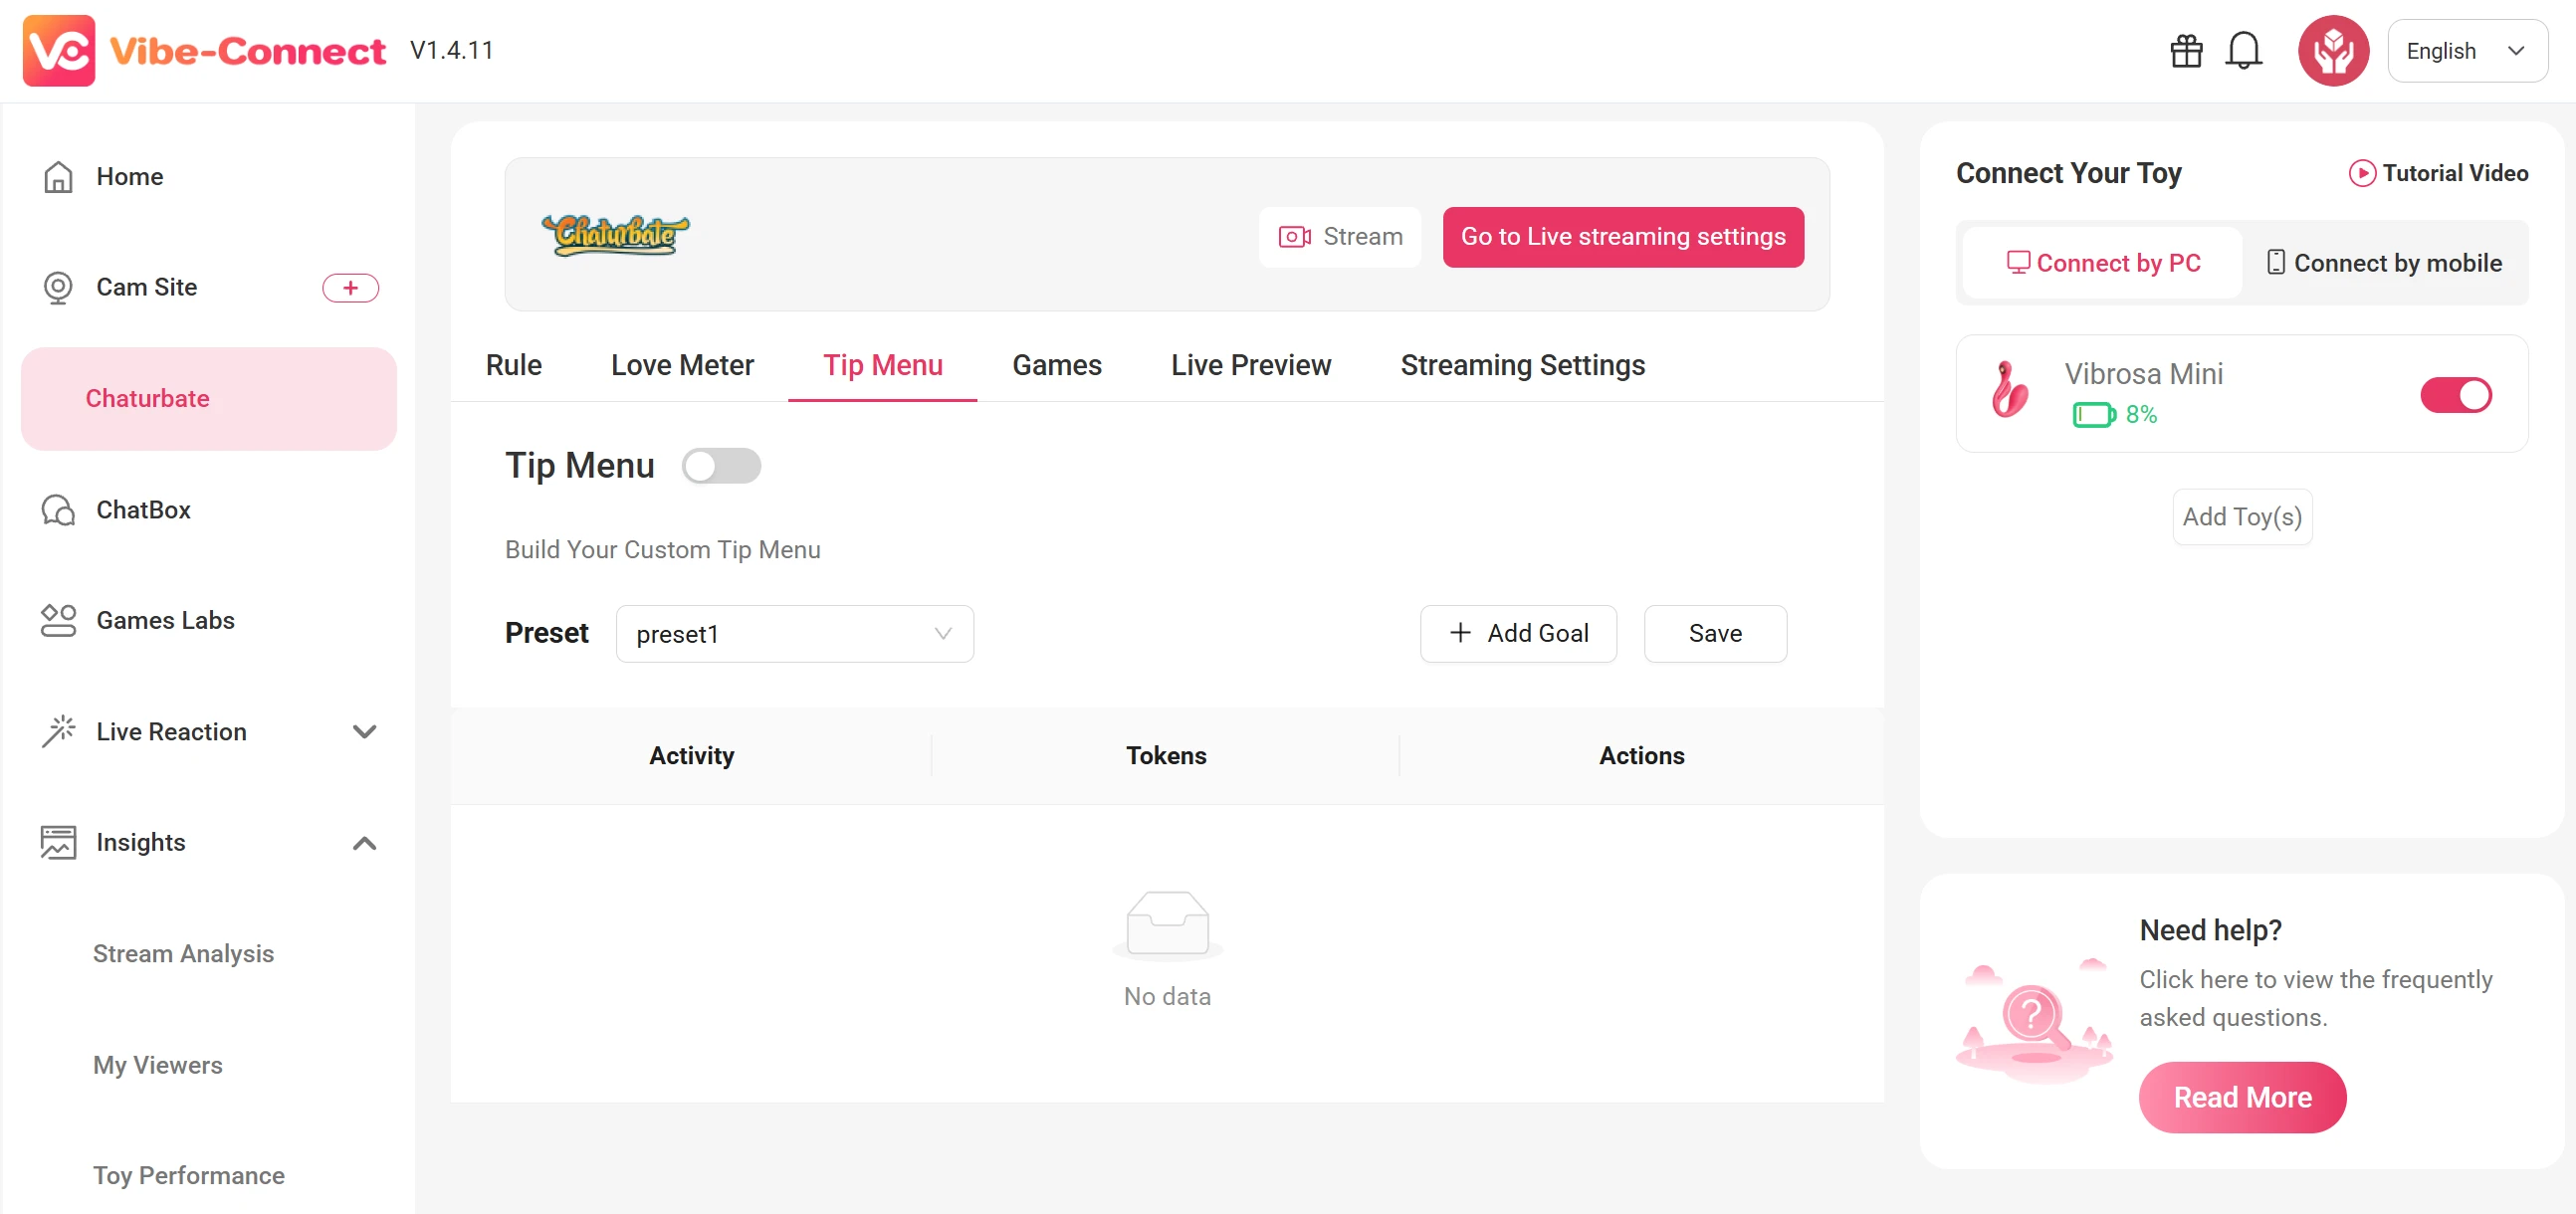Click the Chaturbate logo
Image resolution: width=2576 pixels, height=1214 pixels.
(x=615, y=235)
